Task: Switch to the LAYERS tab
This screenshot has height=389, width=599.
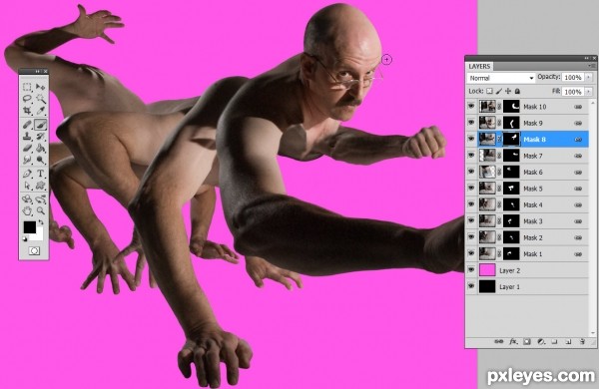Action: (479, 66)
